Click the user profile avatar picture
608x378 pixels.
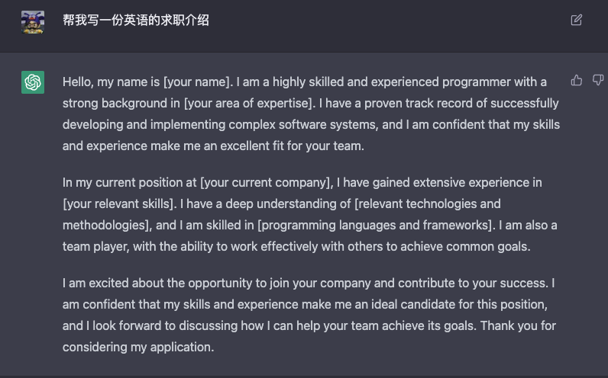(x=33, y=21)
